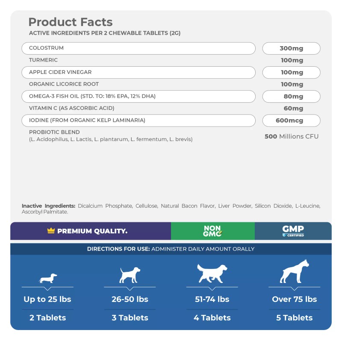Click the medium standing dog icon
This screenshot has height=342, width=342.
coord(130,275)
